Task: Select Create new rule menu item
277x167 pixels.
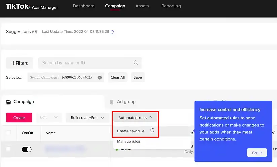Action: pos(130,131)
